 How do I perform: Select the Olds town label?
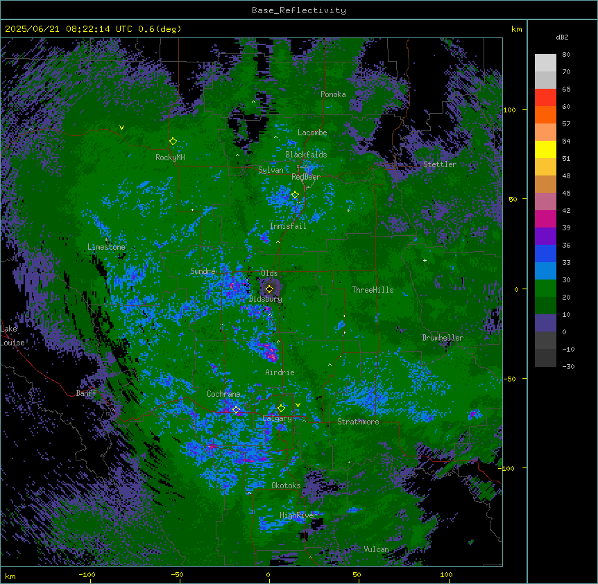(269, 273)
